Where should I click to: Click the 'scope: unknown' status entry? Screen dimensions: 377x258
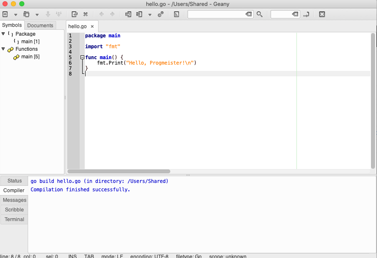coord(228,256)
